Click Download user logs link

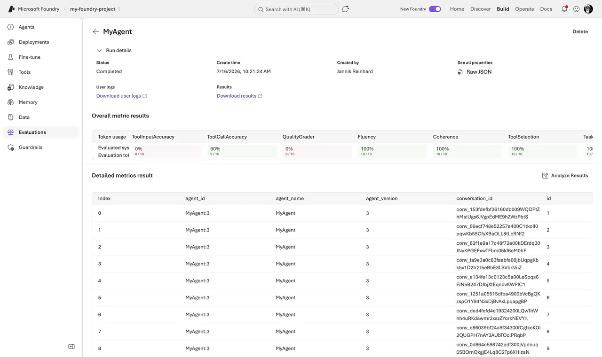[119, 96]
